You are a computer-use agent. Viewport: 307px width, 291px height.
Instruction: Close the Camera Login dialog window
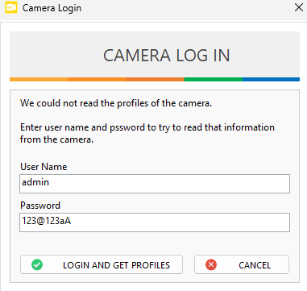pos(299,7)
